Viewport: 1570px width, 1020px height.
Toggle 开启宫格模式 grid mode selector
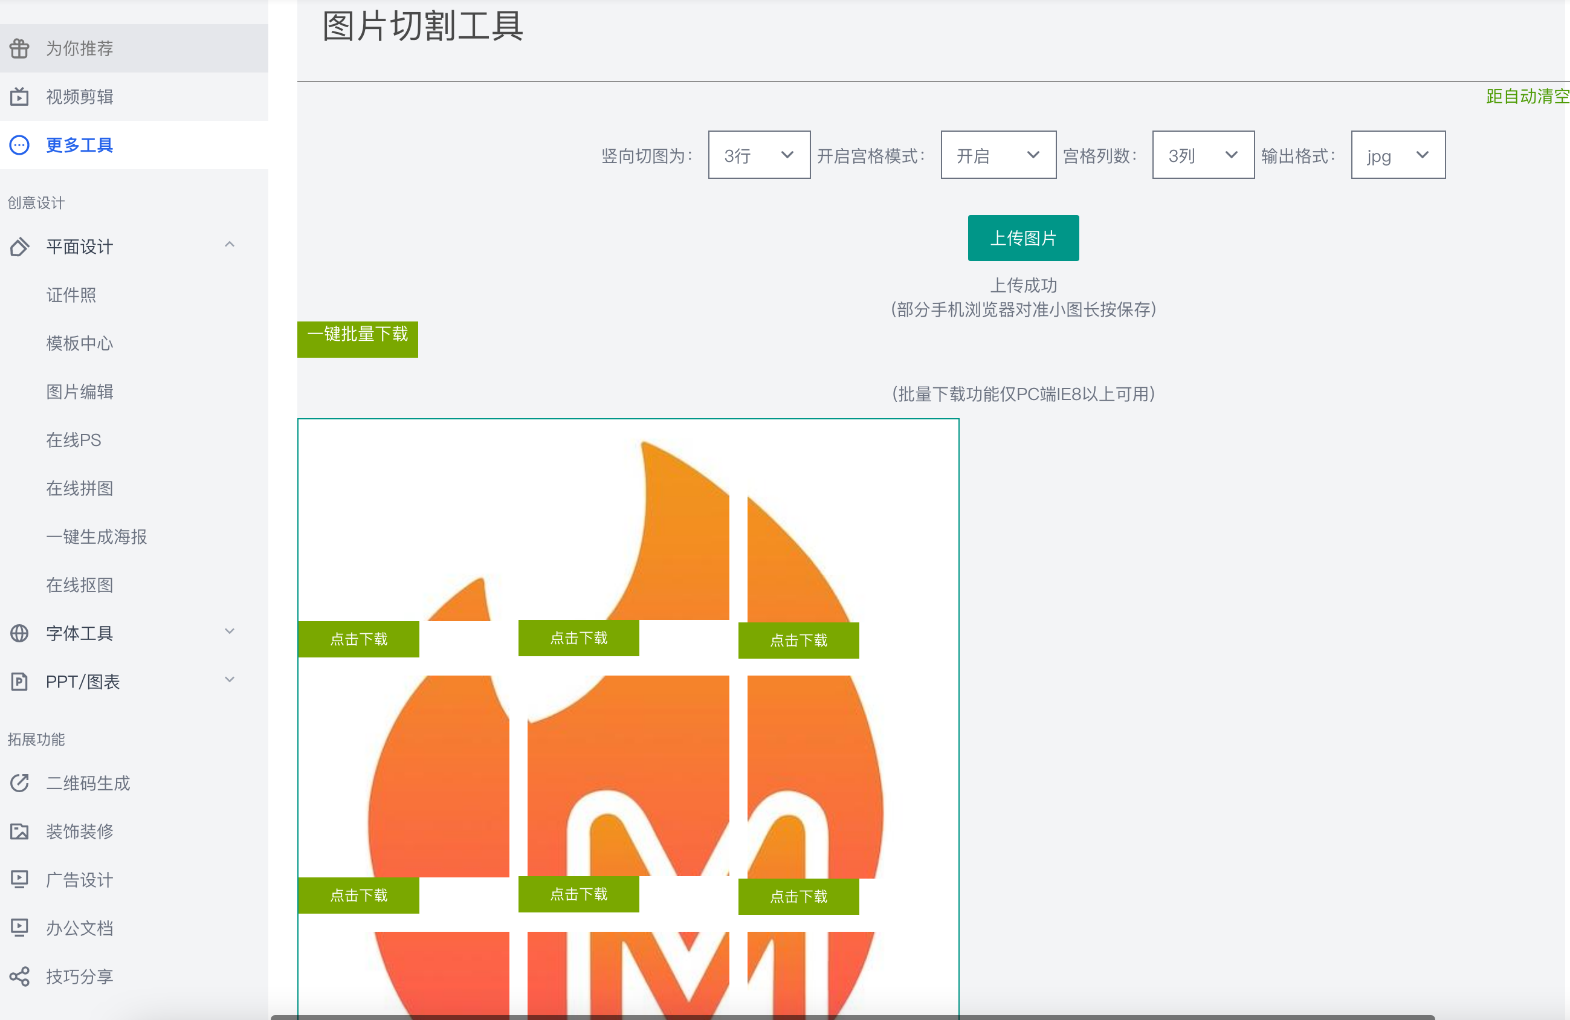tap(997, 154)
